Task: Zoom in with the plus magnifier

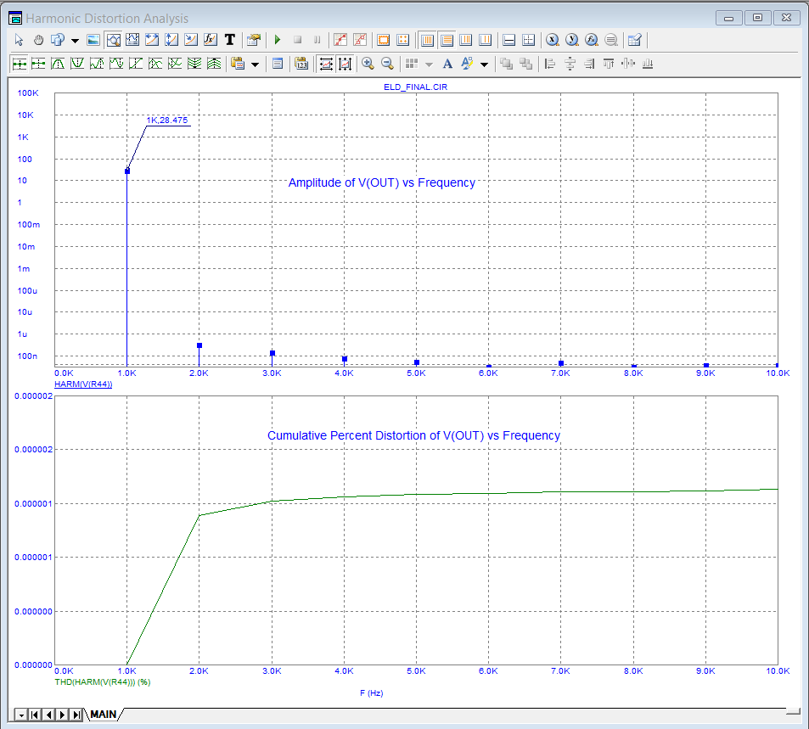Action: [x=368, y=64]
